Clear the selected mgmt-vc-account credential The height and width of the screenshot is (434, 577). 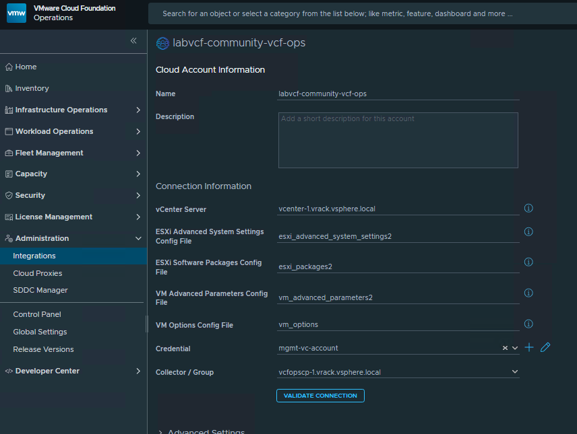tap(505, 348)
